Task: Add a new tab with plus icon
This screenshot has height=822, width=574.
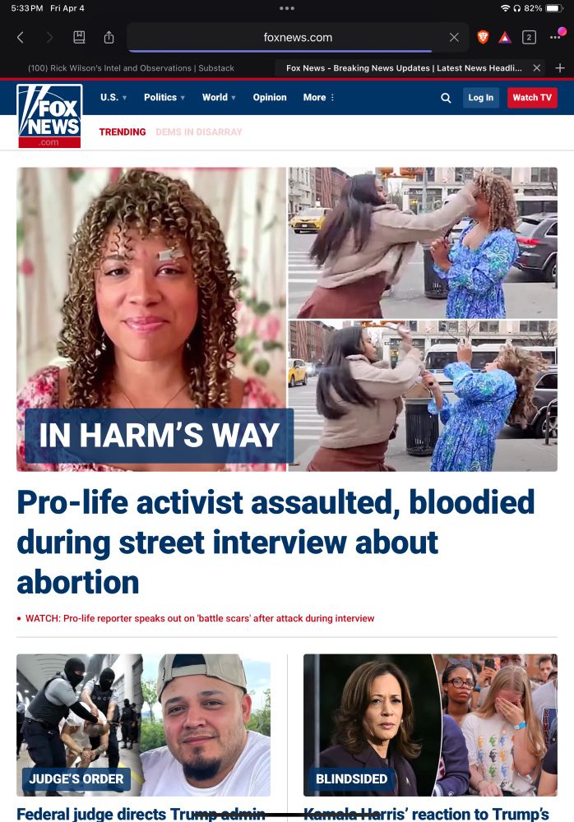Action: tap(560, 68)
